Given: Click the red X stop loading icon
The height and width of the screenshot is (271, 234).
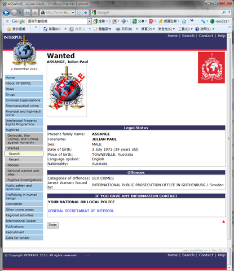Looking at the screenshot, I should [35, 12].
